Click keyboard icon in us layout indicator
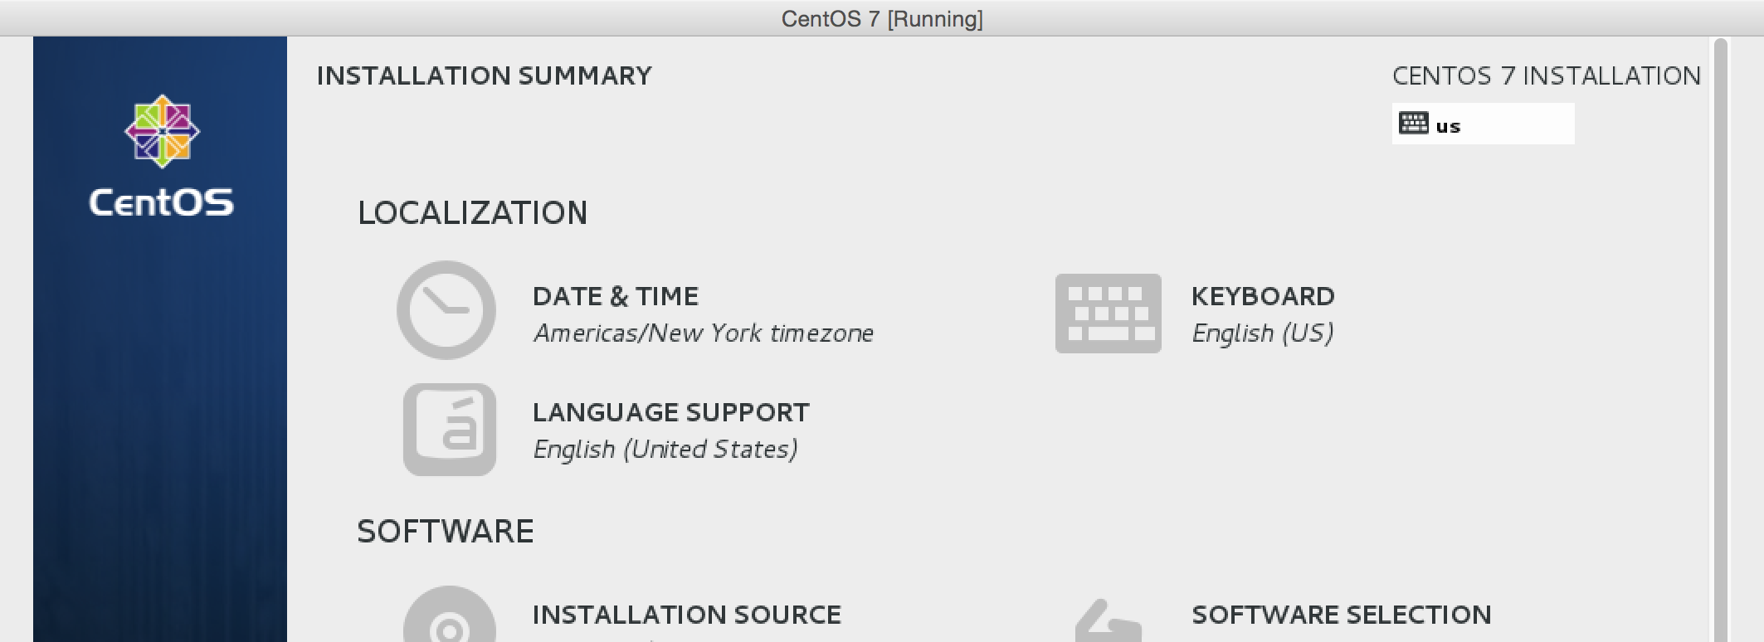The width and height of the screenshot is (1764, 642). (1413, 124)
